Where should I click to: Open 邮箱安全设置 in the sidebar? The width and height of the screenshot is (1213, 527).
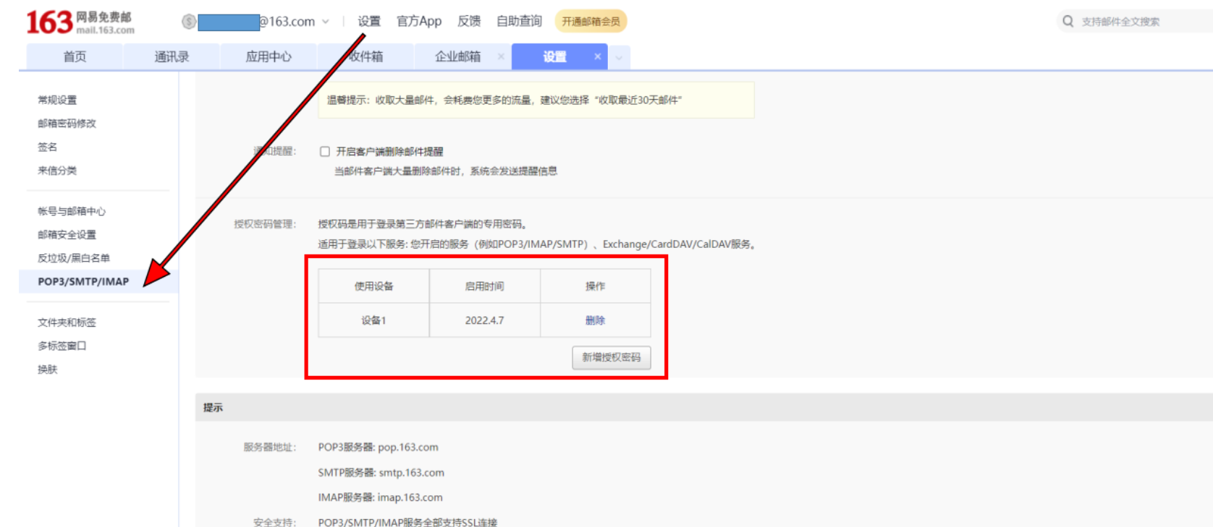[67, 234]
